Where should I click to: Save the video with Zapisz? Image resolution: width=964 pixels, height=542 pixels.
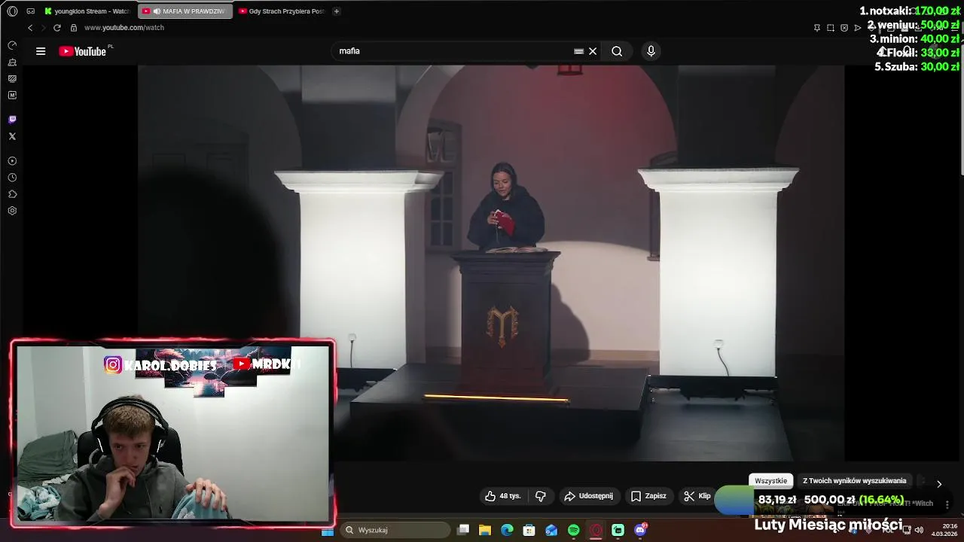648,496
